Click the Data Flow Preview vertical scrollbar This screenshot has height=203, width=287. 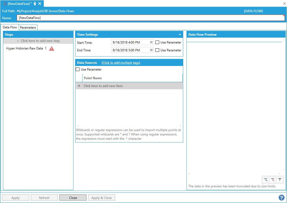283,105
